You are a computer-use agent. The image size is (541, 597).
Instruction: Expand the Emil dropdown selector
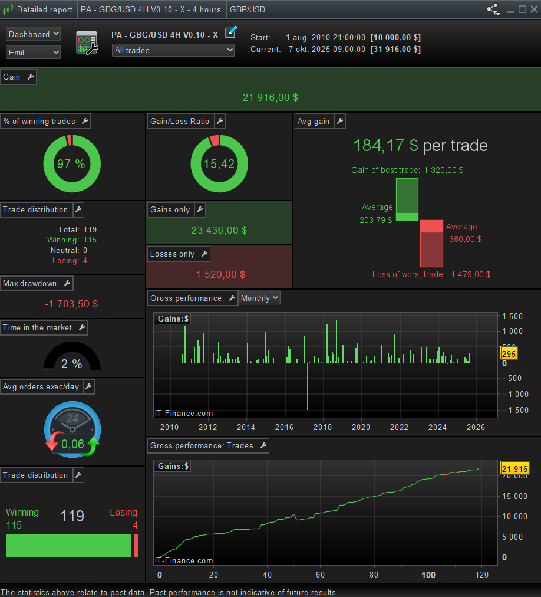[34, 53]
